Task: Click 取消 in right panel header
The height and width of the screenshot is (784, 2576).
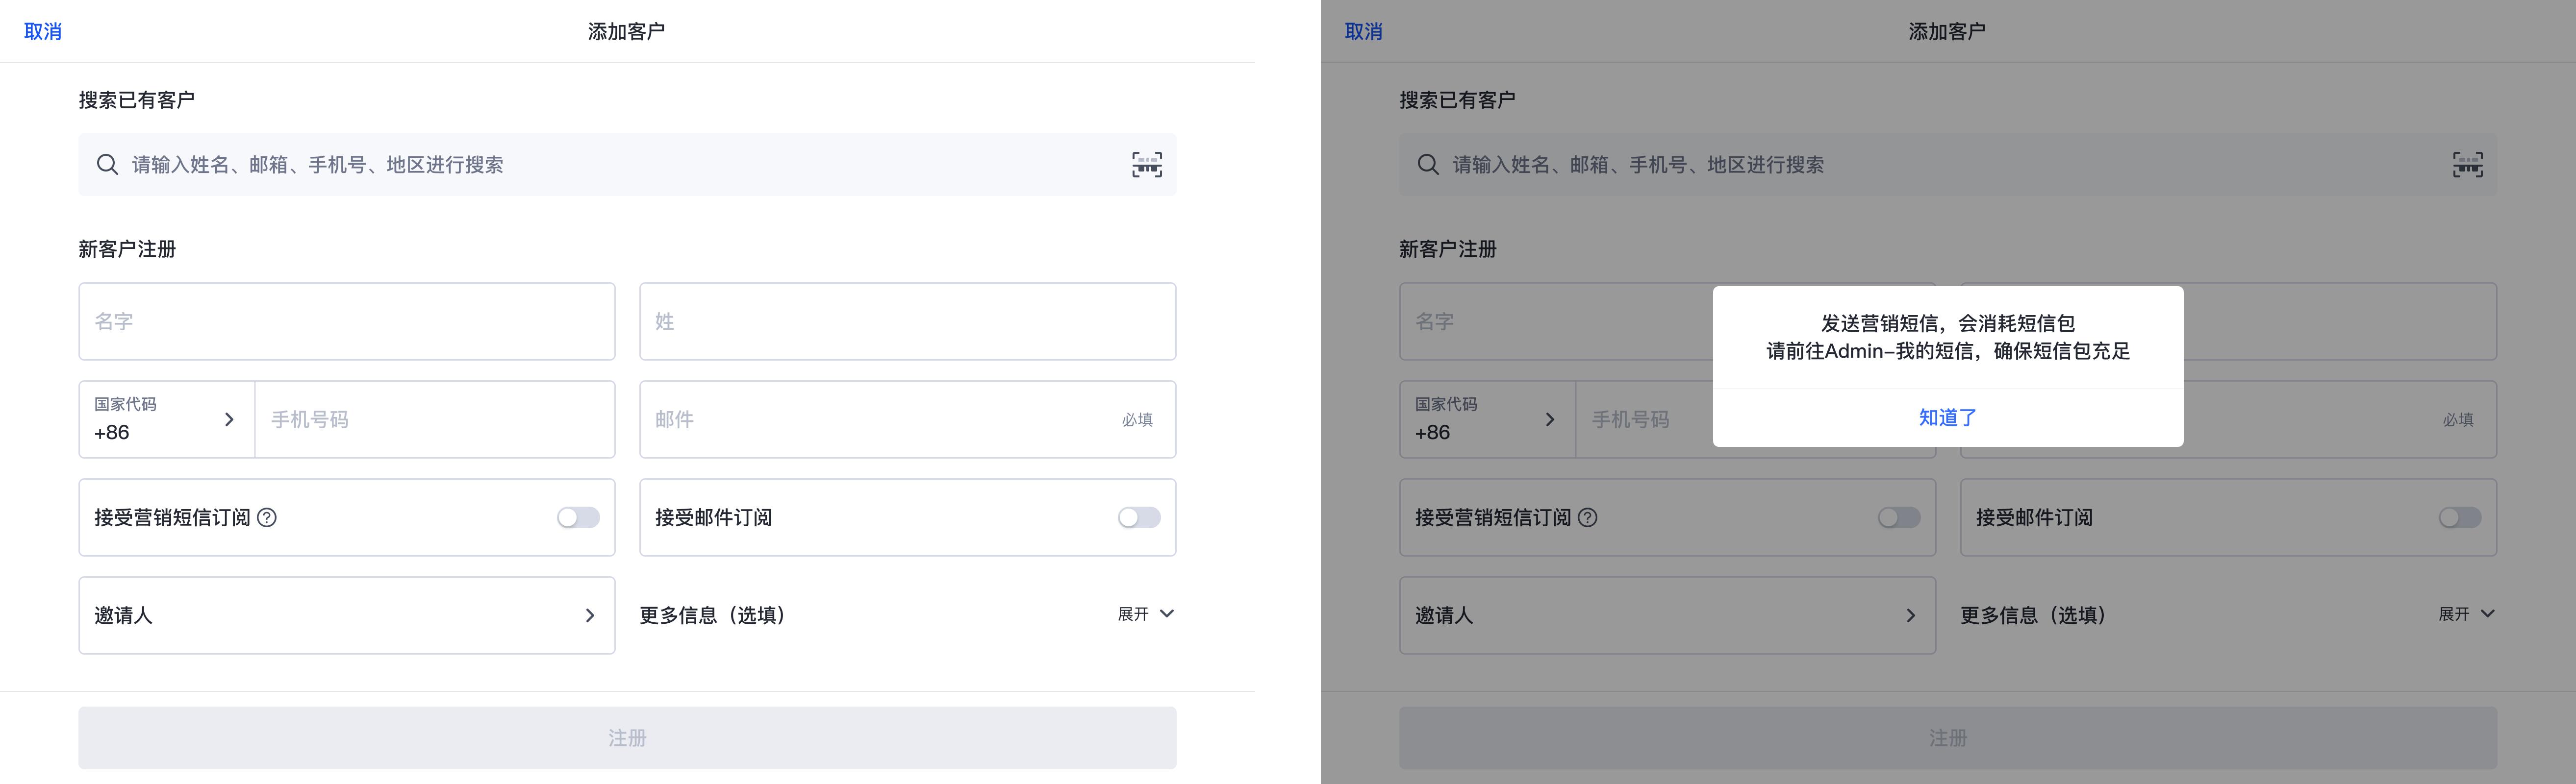Action: pyautogui.click(x=1364, y=32)
